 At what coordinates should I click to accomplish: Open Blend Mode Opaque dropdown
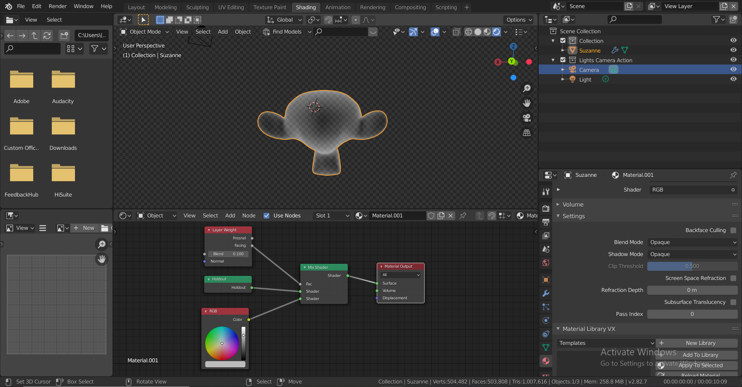[x=692, y=242]
